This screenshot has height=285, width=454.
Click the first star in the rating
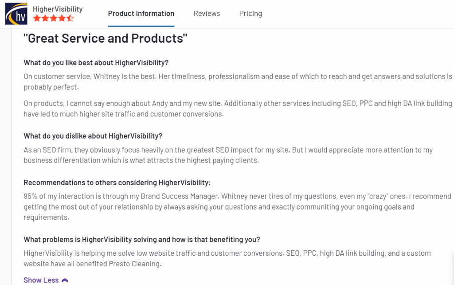click(x=37, y=19)
